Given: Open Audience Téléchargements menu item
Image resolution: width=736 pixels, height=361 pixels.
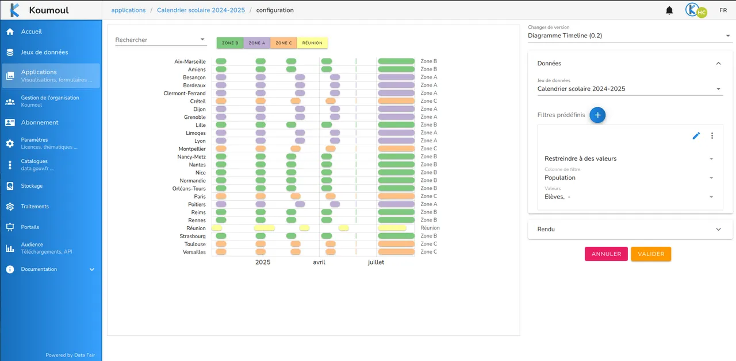Looking at the screenshot, I should [x=51, y=248].
